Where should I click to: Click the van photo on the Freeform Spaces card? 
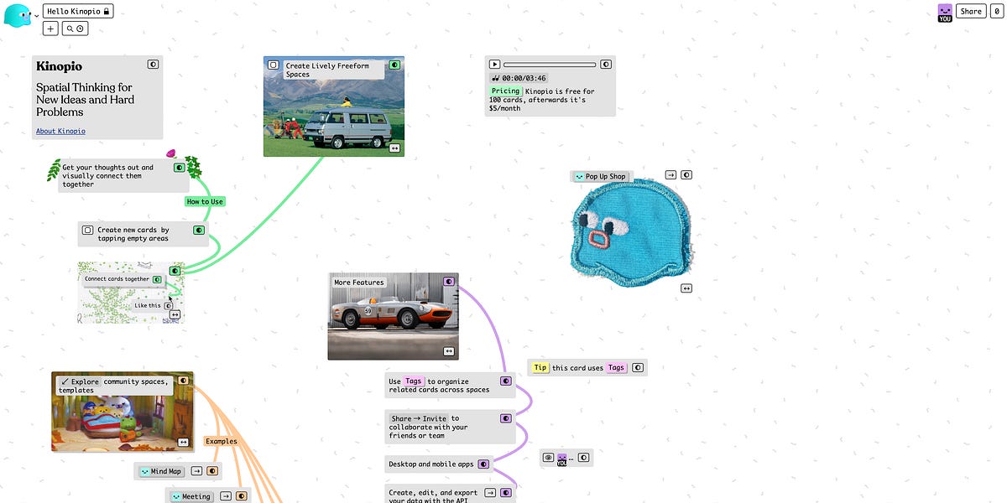pyautogui.click(x=334, y=106)
